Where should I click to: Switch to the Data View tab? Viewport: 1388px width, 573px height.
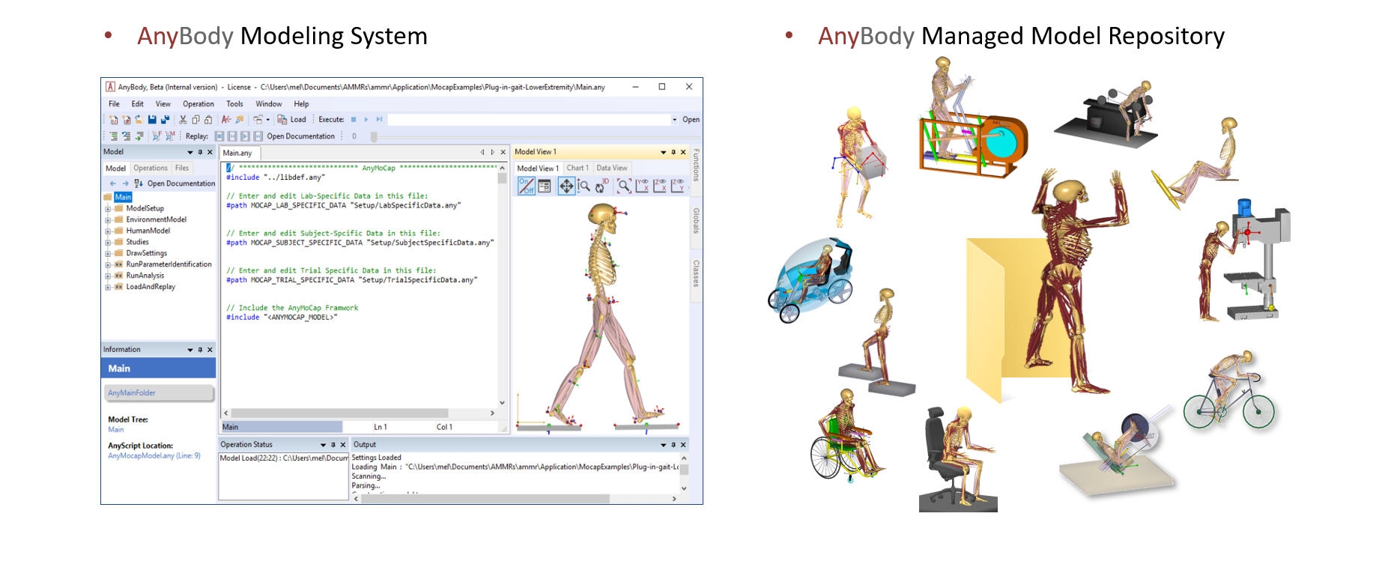click(612, 168)
